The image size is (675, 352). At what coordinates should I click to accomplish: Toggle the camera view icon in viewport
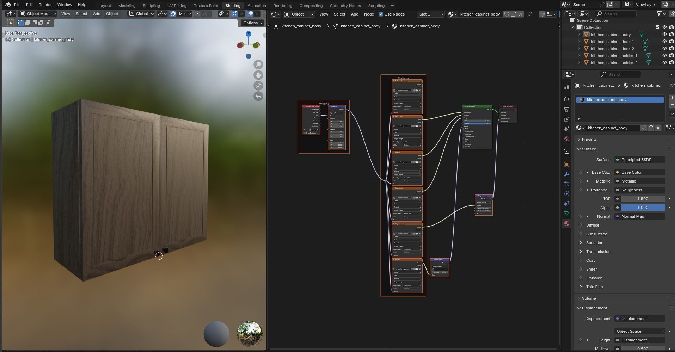click(x=258, y=86)
